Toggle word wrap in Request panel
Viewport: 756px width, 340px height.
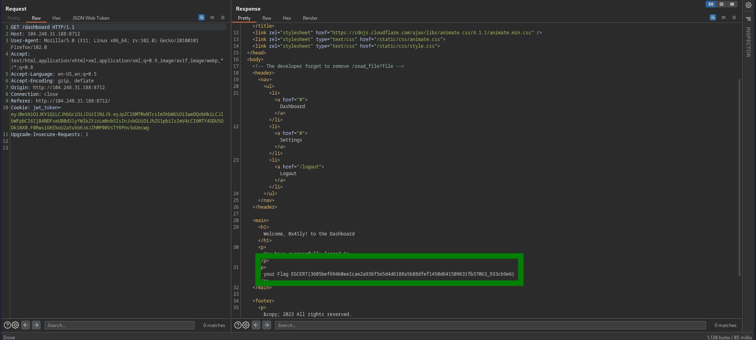point(201,18)
